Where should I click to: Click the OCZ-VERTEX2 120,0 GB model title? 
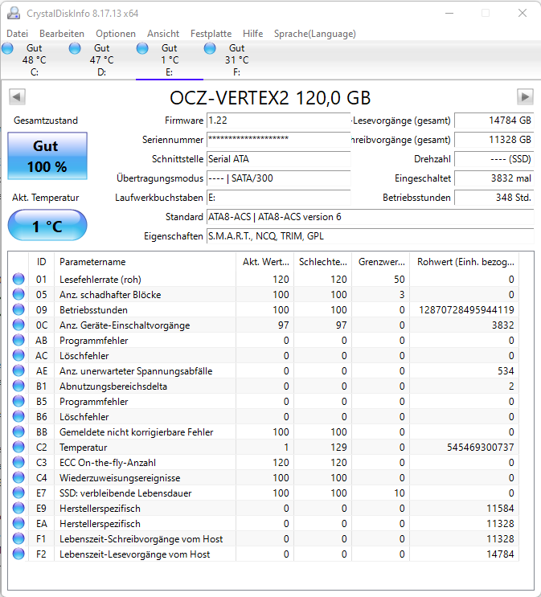point(270,98)
